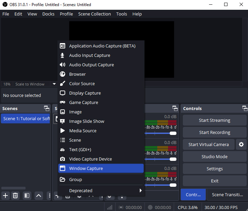
Task: Open Settings from Controls dock
Action: point(215,169)
